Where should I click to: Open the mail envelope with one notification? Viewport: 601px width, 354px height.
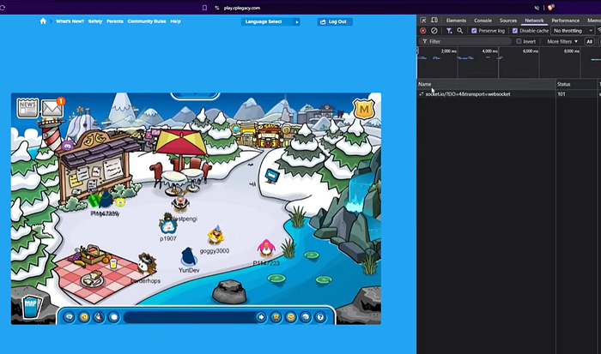52,107
